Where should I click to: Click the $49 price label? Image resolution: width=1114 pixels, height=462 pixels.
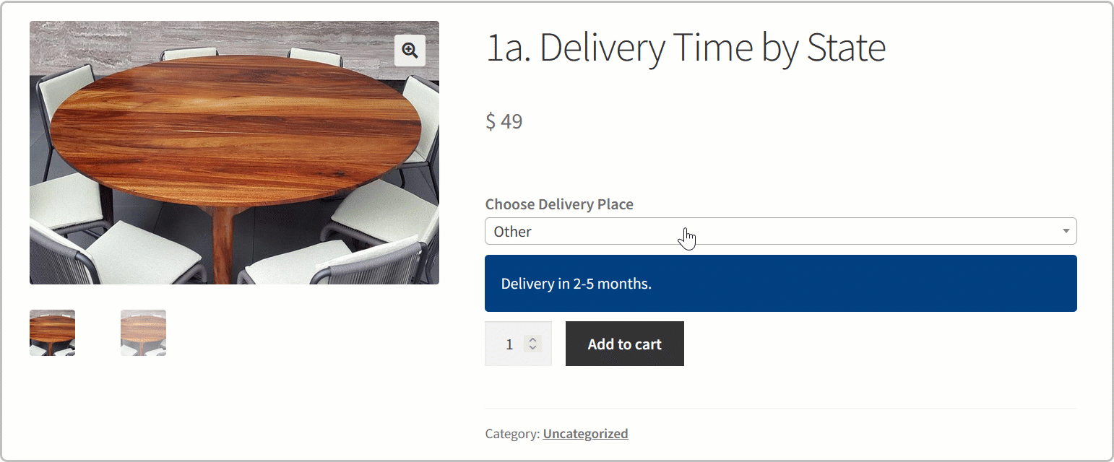pyautogui.click(x=504, y=121)
